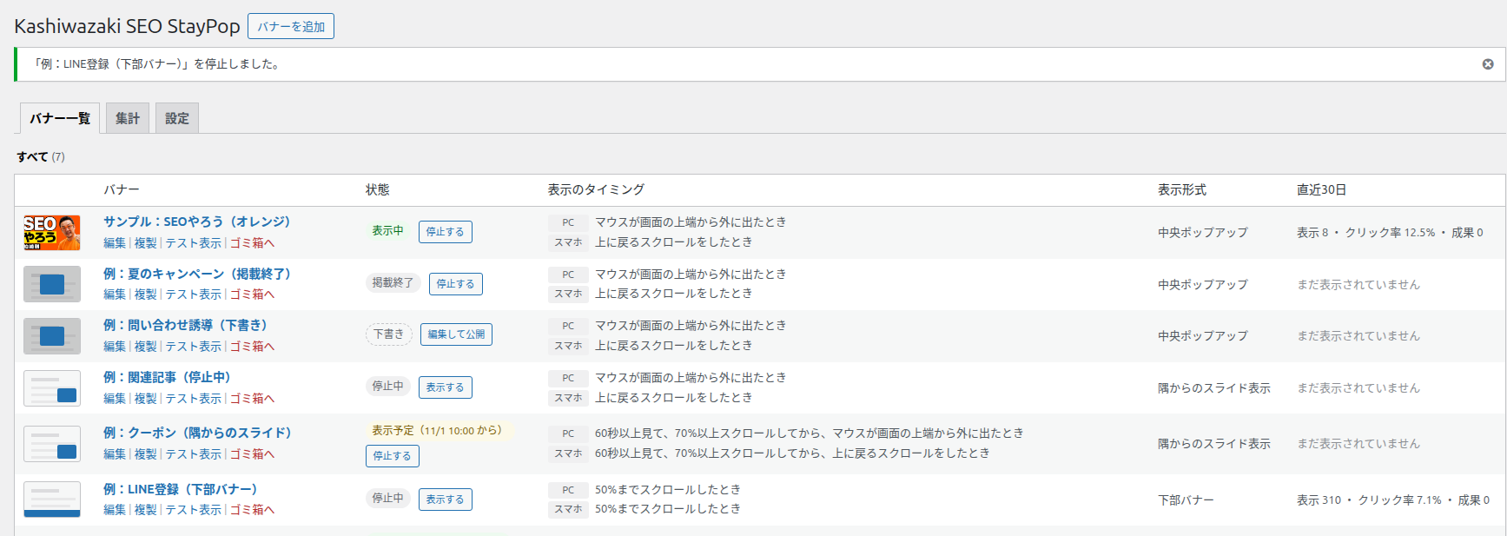Image resolution: width=1507 pixels, height=536 pixels.
Task: Click テスト表示 under the クーポン banner
Action: pos(193,454)
